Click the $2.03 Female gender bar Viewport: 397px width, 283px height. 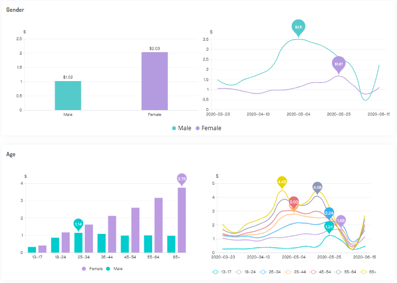(155, 81)
